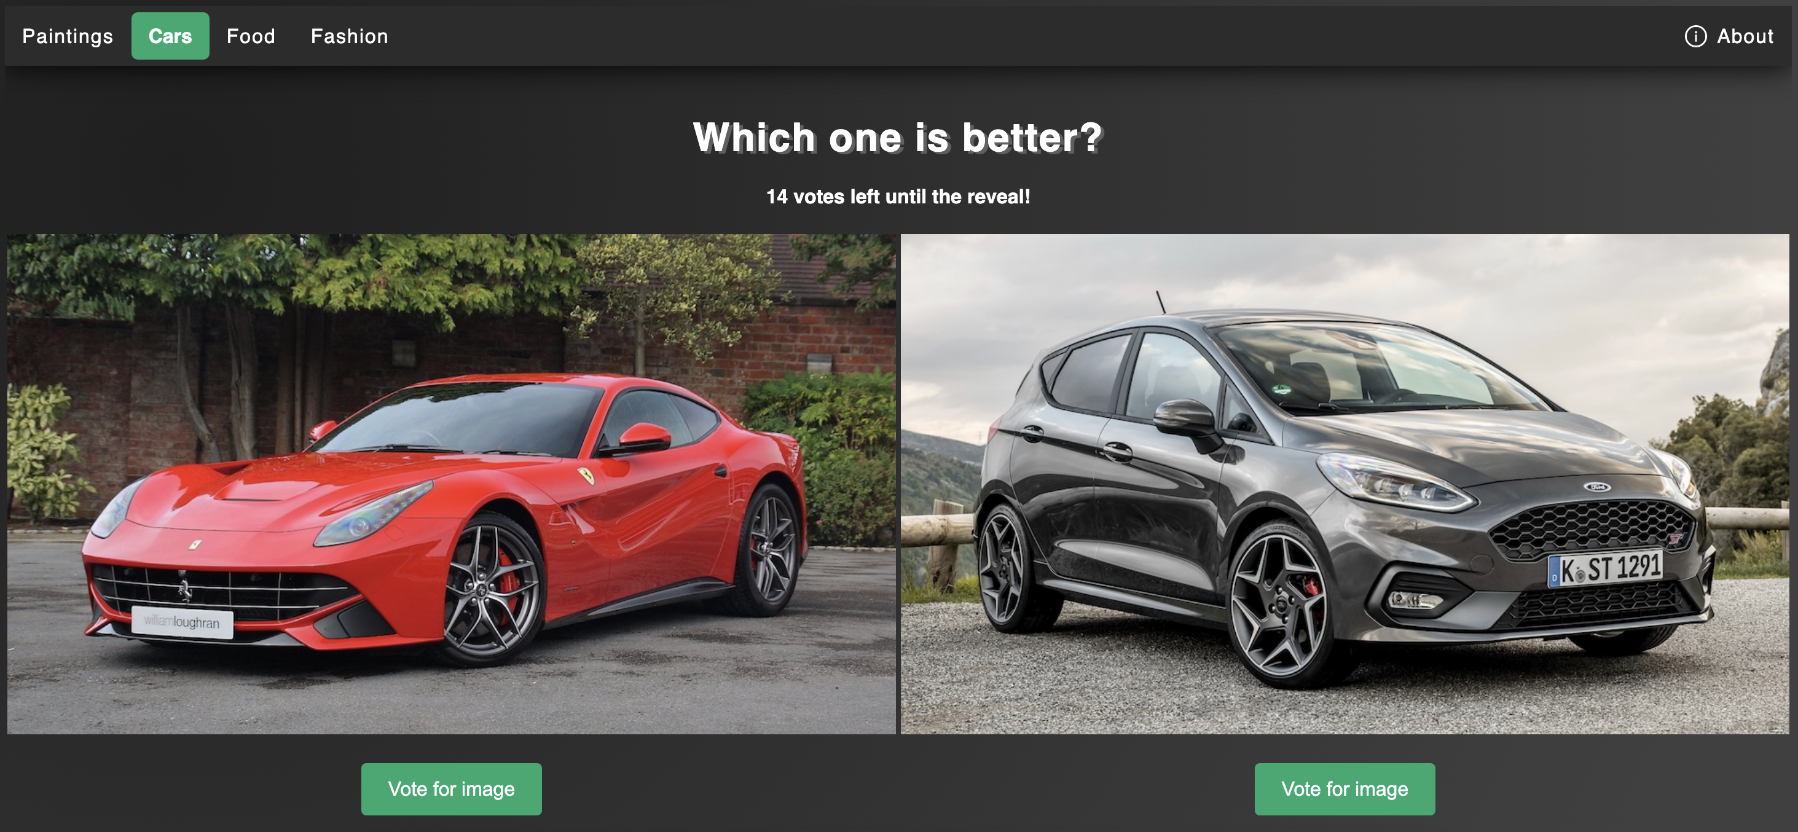
Task: Click the Ford oval badge on hood
Action: pos(1596,487)
